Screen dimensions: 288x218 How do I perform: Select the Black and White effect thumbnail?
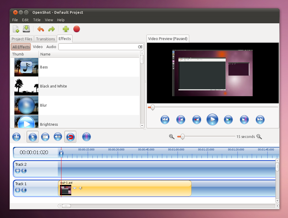point(26,86)
